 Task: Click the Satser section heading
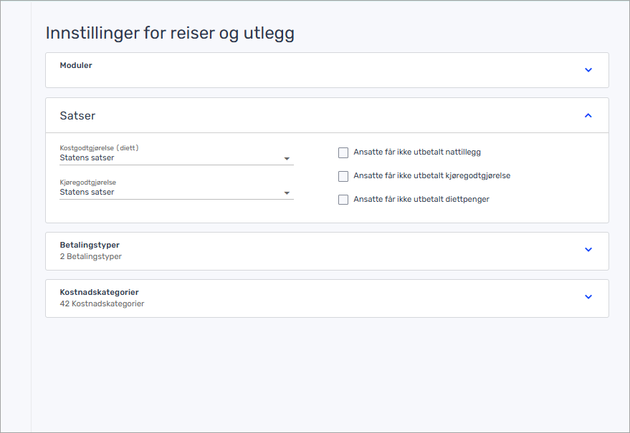[x=77, y=116]
